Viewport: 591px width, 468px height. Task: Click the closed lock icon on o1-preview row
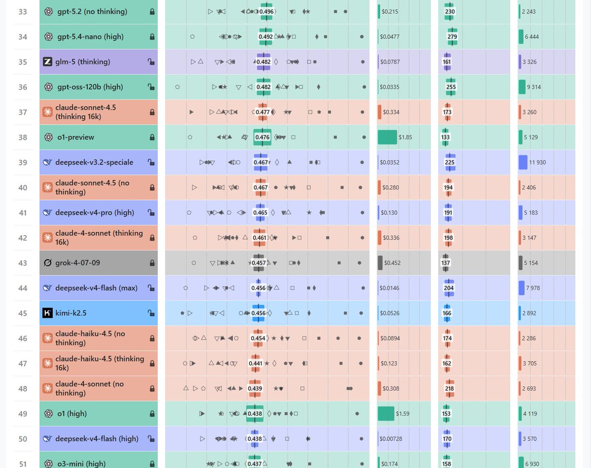(152, 137)
